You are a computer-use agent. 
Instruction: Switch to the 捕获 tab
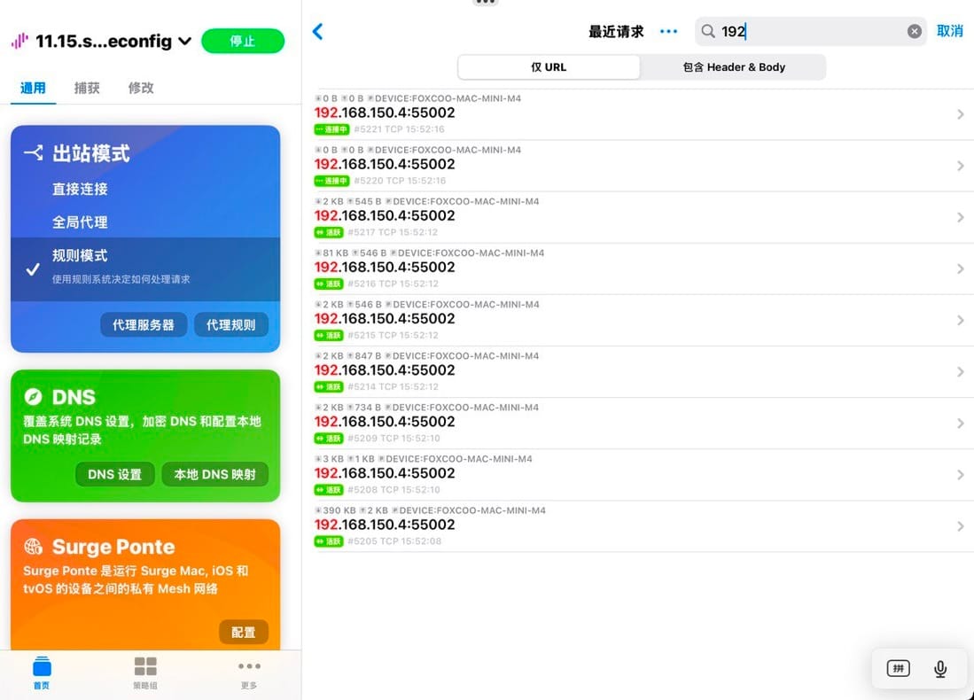click(87, 88)
